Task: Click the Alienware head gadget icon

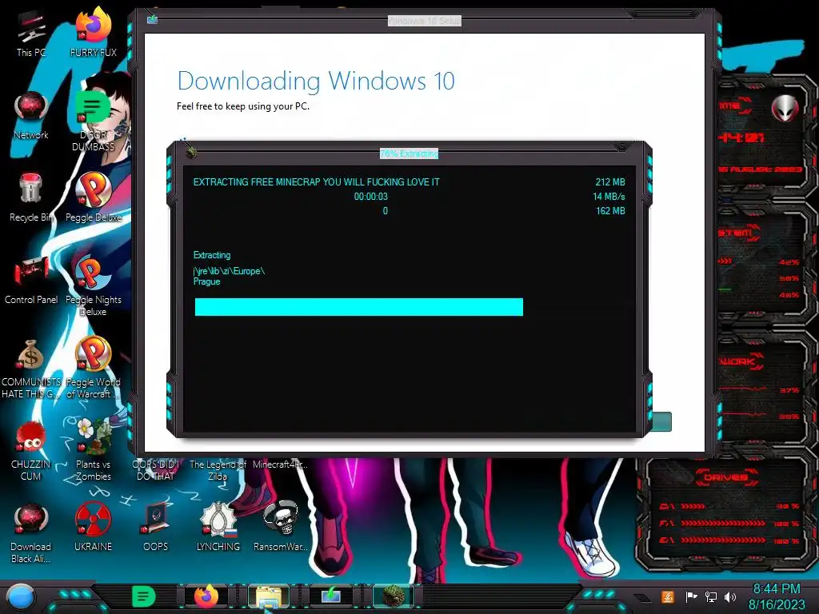Action: [785, 108]
